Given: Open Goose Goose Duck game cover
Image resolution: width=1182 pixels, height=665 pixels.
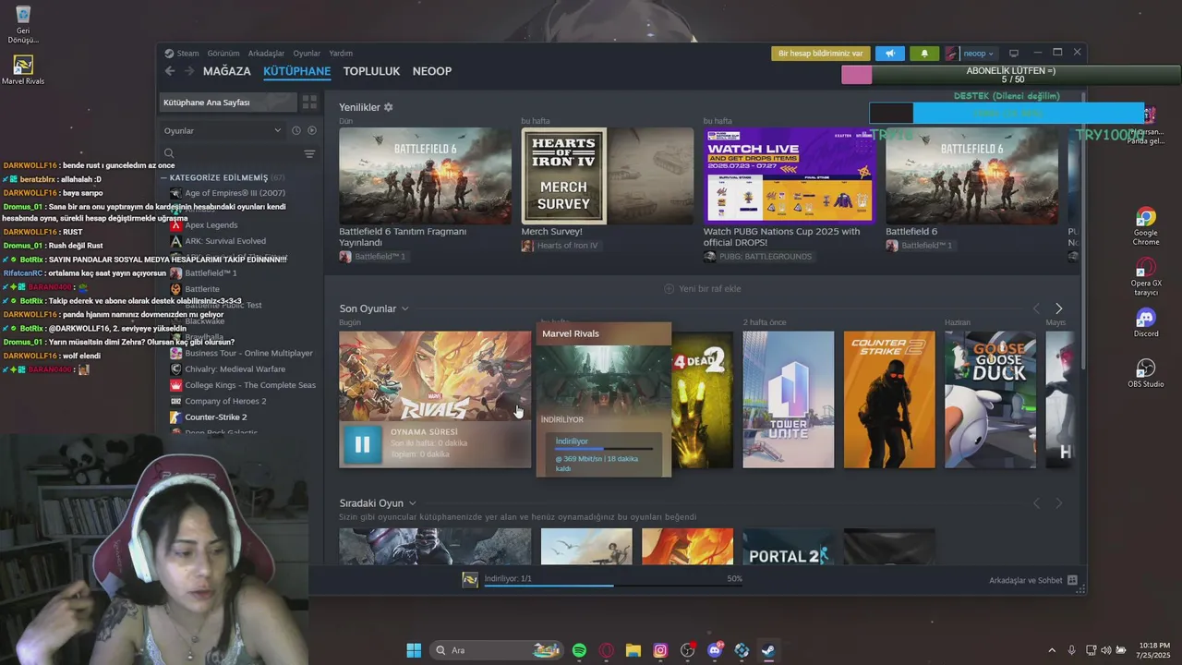Looking at the screenshot, I should pyautogui.click(x=990, y=399).
